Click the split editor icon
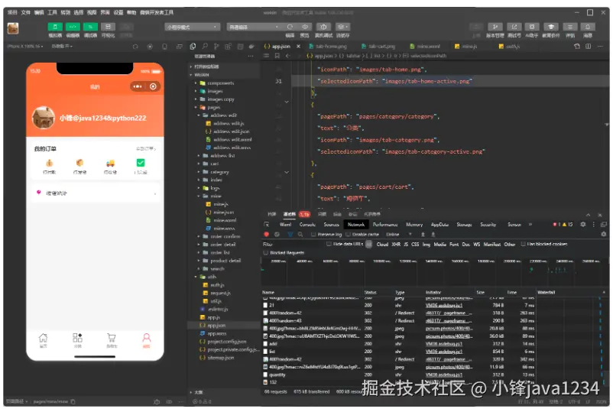Screen dimensions: 613x412 tap(588, 46)
